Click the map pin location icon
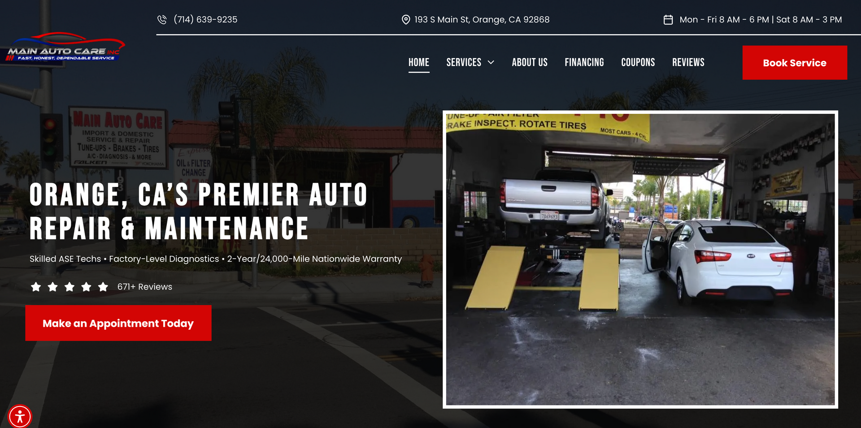This screenshot has height=428, width=861. pos(406,20)
